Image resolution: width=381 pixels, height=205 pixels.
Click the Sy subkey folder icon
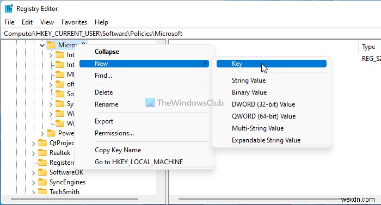pos(60,104)
